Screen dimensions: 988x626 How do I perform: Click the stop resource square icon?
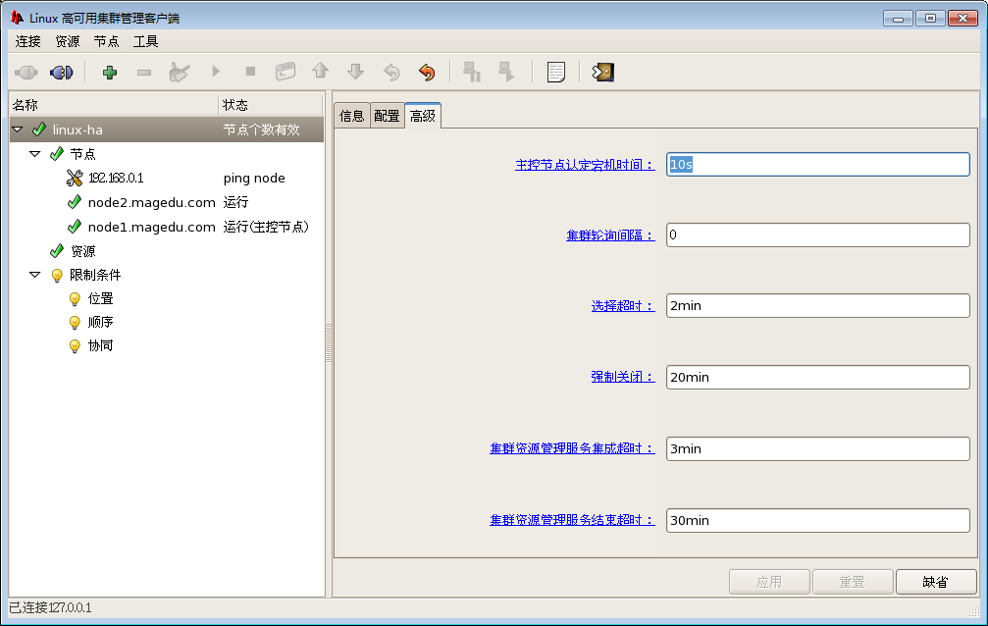250,72
